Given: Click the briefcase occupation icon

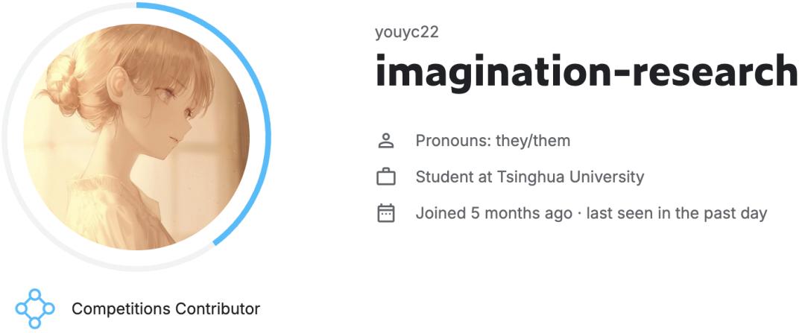Looking at the screenshot, I should (385, 177).
